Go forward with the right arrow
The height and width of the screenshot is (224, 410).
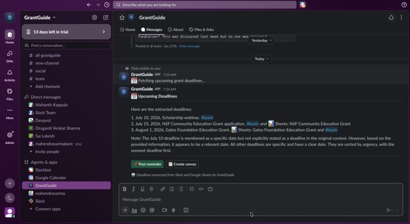98,5
